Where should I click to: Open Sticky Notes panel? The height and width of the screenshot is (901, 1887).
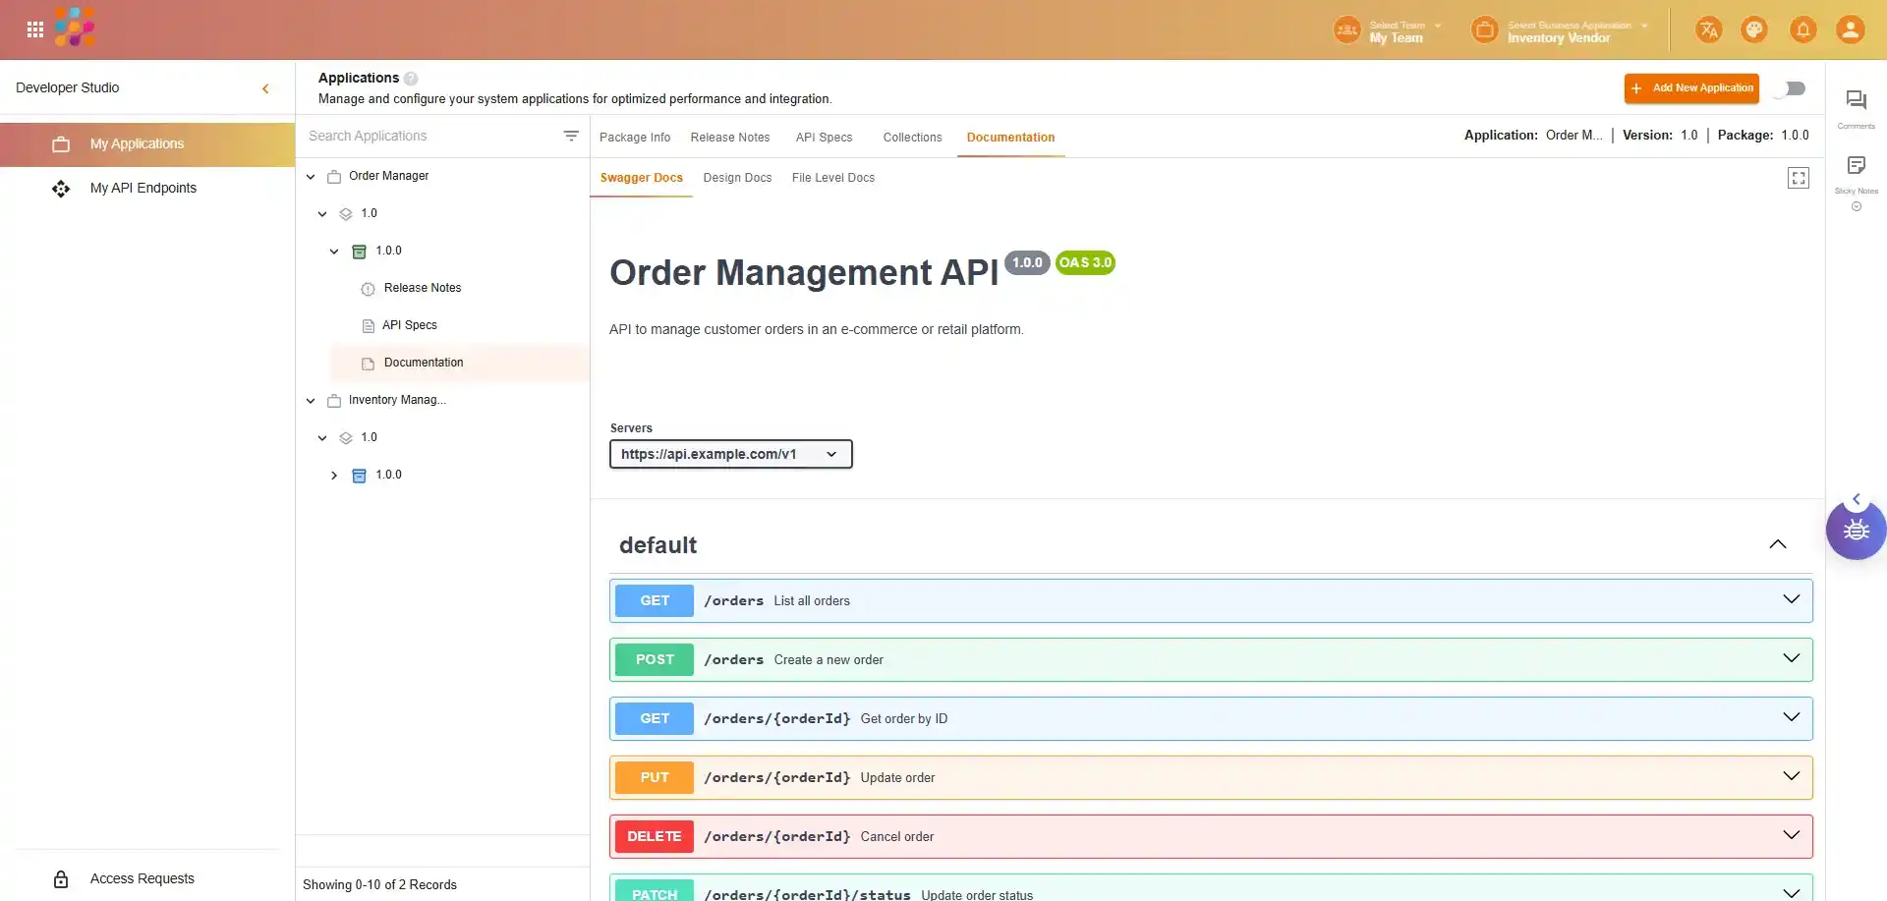1856,166
